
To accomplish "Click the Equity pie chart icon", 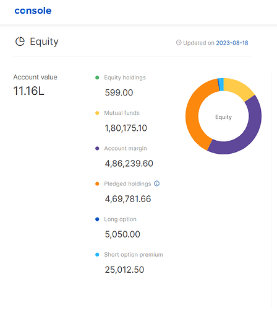I will pos(20,42).
